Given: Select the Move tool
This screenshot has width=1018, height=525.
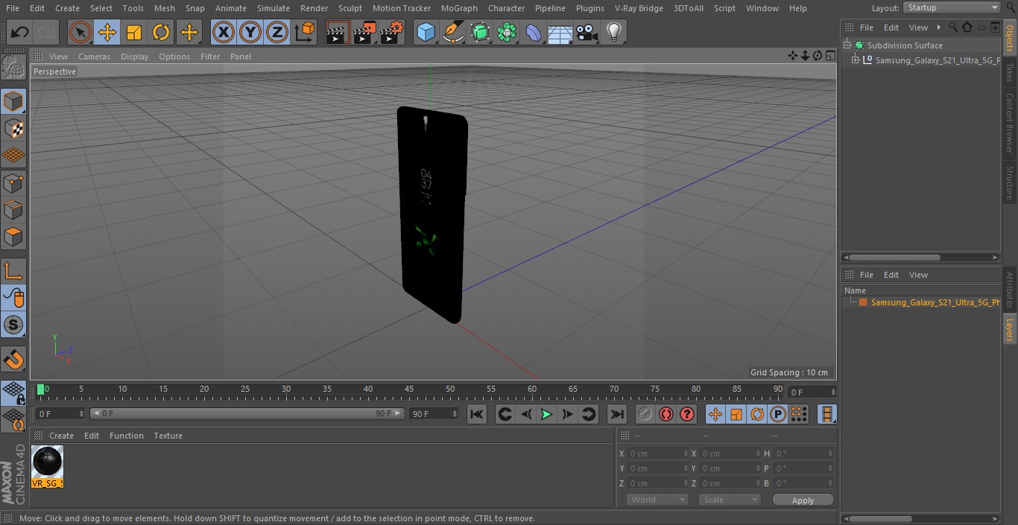Looking at the screenshot, I should click(107, 32).
